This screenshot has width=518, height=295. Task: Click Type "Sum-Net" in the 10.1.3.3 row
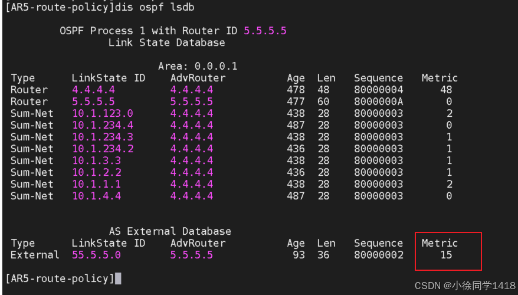click(x=32, y=160)
